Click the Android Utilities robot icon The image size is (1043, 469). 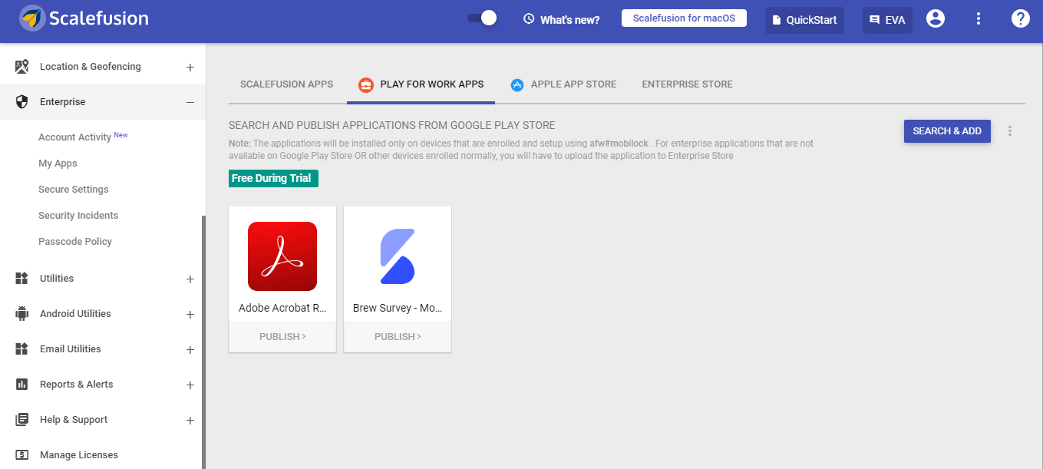[22, 314]
